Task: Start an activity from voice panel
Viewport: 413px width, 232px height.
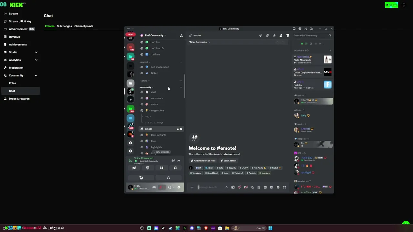Action: tap(162, 168)
